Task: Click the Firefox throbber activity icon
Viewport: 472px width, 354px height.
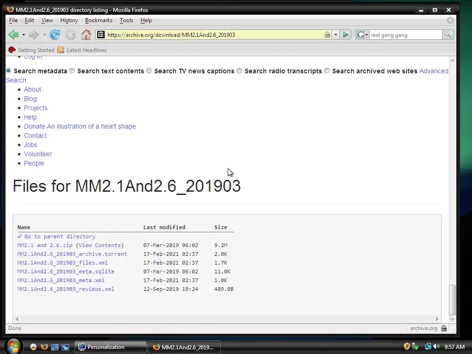Action: click(450, 20)
